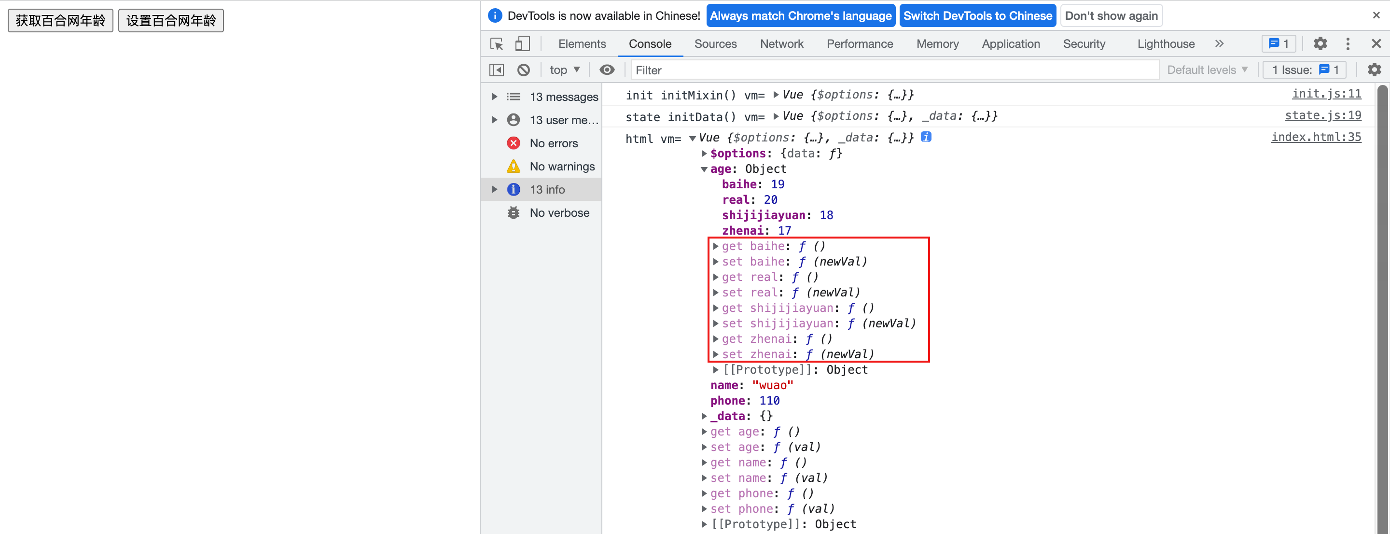Open the init.js:11 source link
Viewport: 1390px width, 534px height.
coord(1326,94)
